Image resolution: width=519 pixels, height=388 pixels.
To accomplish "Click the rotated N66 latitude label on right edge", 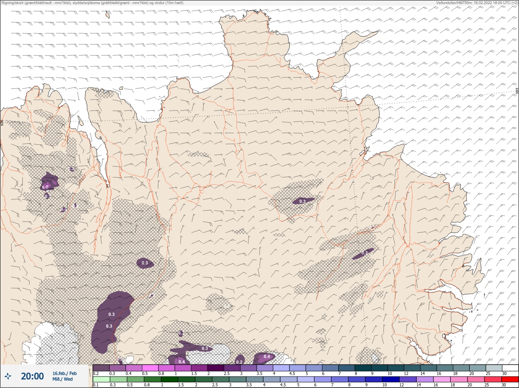I will click(x=517, y=92).
